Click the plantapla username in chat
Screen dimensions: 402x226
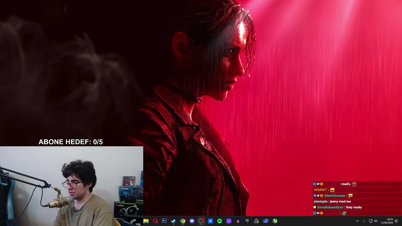point(321,202)
